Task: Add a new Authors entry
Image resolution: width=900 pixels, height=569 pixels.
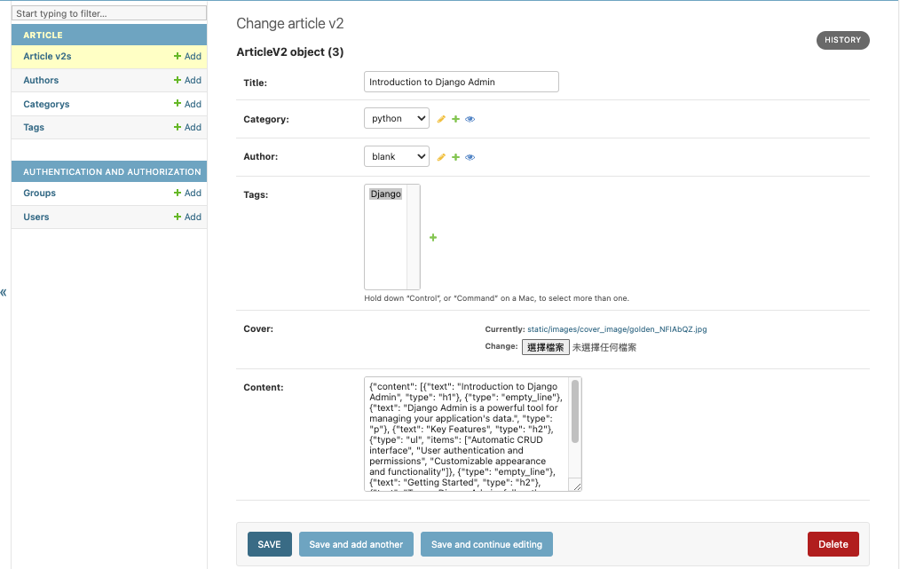Action: [x=187, y=81]
